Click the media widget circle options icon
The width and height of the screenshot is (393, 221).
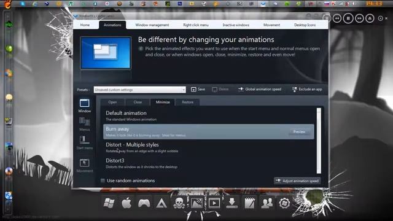click(x=380, y=18)
